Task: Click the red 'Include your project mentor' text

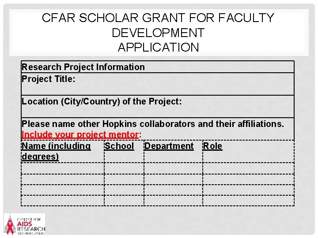Action: [x=80, y=134]
